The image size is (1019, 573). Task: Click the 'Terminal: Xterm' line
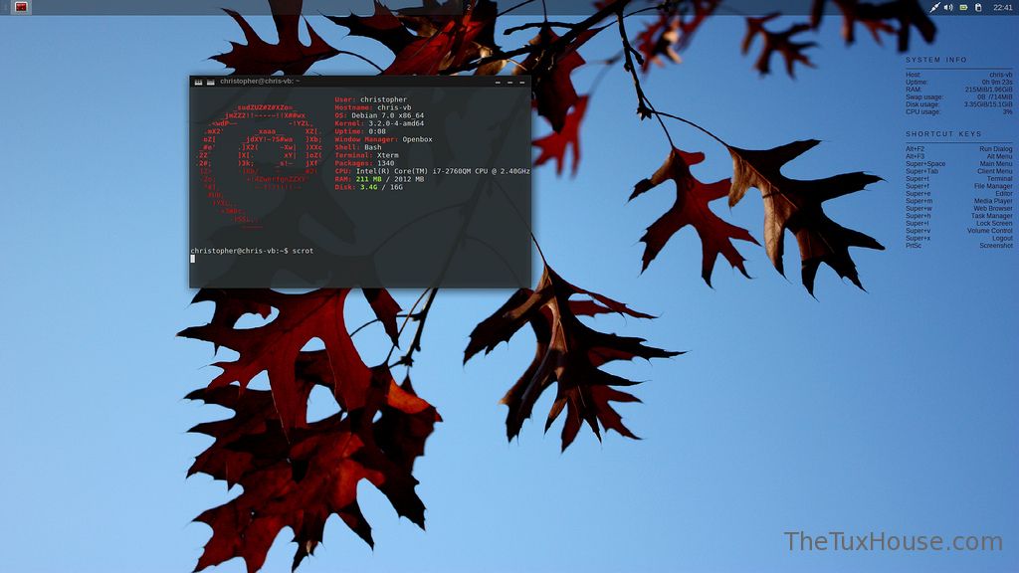(x=366, y=155)
